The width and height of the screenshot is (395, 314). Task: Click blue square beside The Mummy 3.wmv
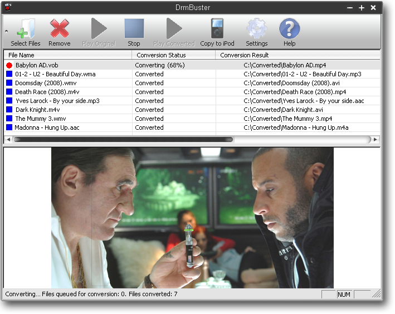[9, 119]
